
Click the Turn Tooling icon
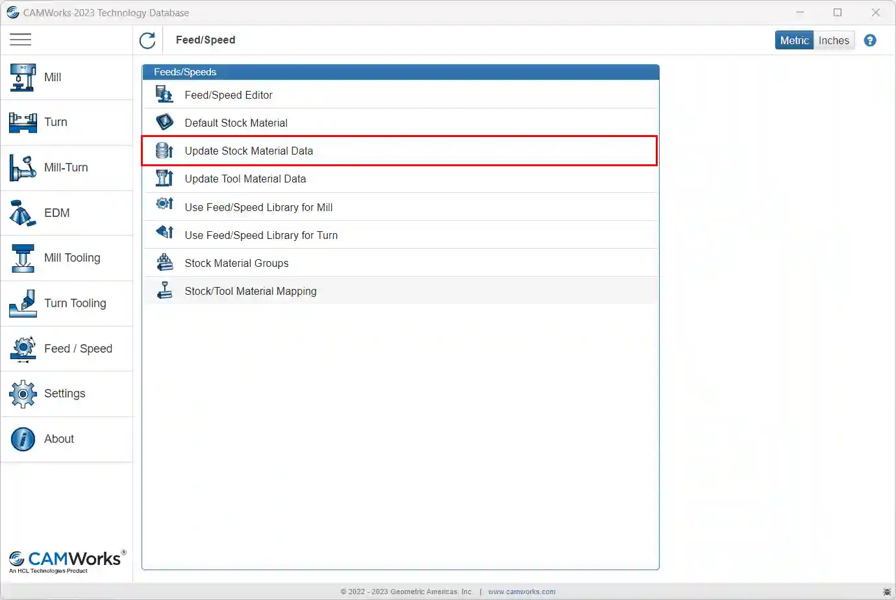point(23,303)
